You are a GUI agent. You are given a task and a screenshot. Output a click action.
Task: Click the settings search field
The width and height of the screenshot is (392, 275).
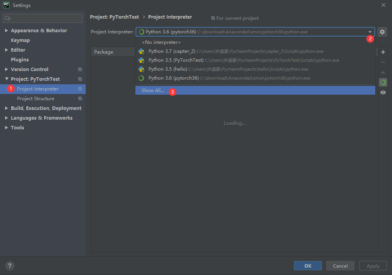43,18
